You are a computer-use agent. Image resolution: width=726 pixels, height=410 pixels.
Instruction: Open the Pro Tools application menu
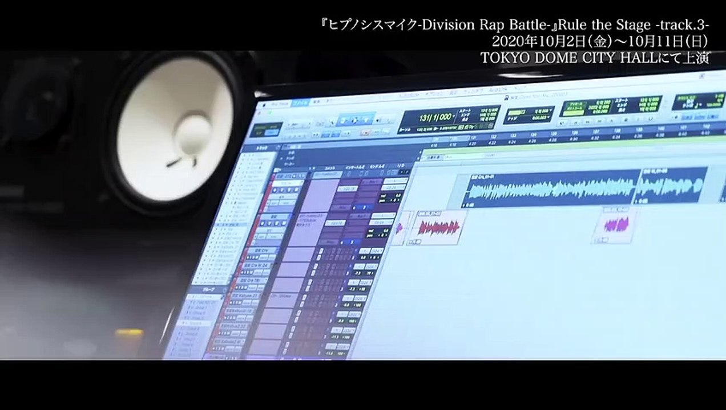(x=280, y=104)
